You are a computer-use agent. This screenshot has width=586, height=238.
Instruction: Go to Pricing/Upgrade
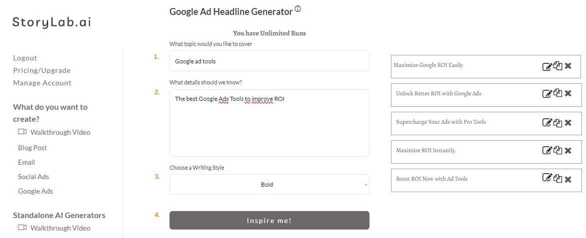coord(42,70)
